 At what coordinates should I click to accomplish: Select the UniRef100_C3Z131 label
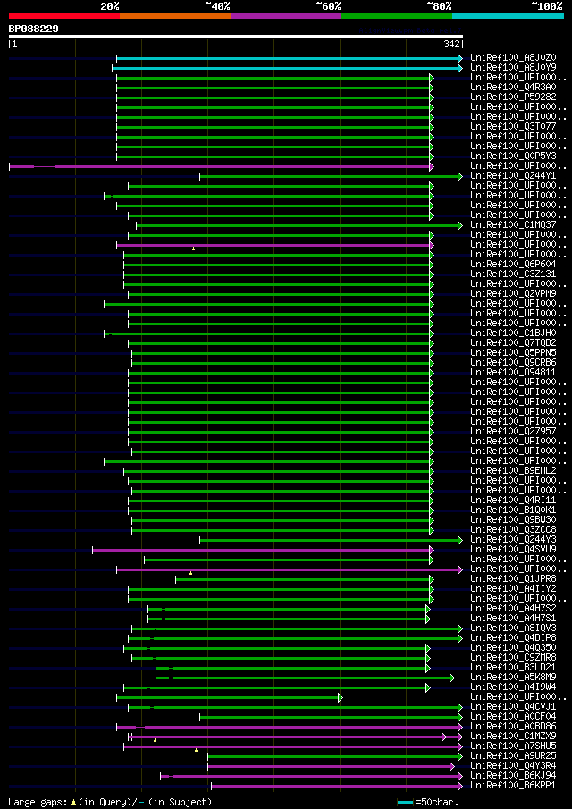click(513, 274)
